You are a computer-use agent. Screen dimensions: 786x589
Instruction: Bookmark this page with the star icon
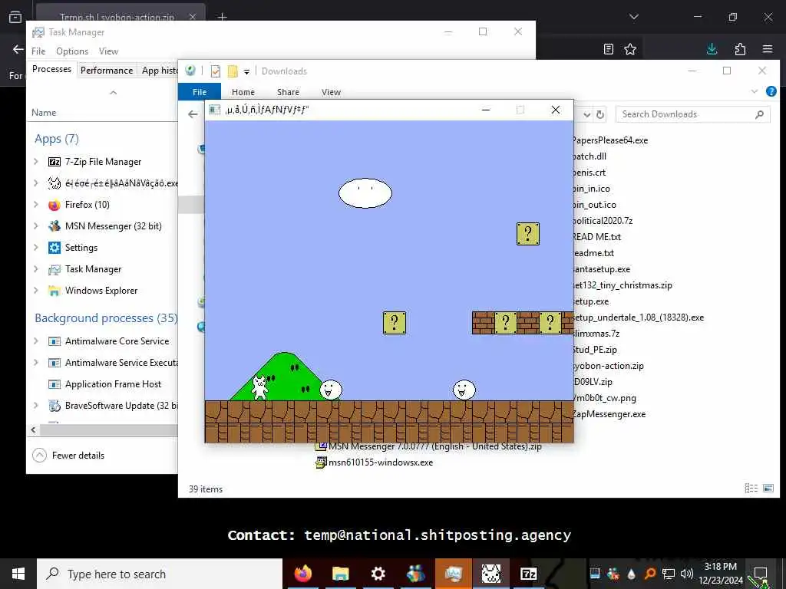pyautogui.click(x=630, y=48)
